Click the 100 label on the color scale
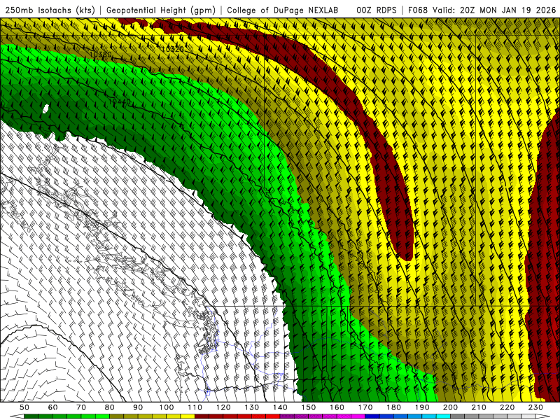 [167, 407]
